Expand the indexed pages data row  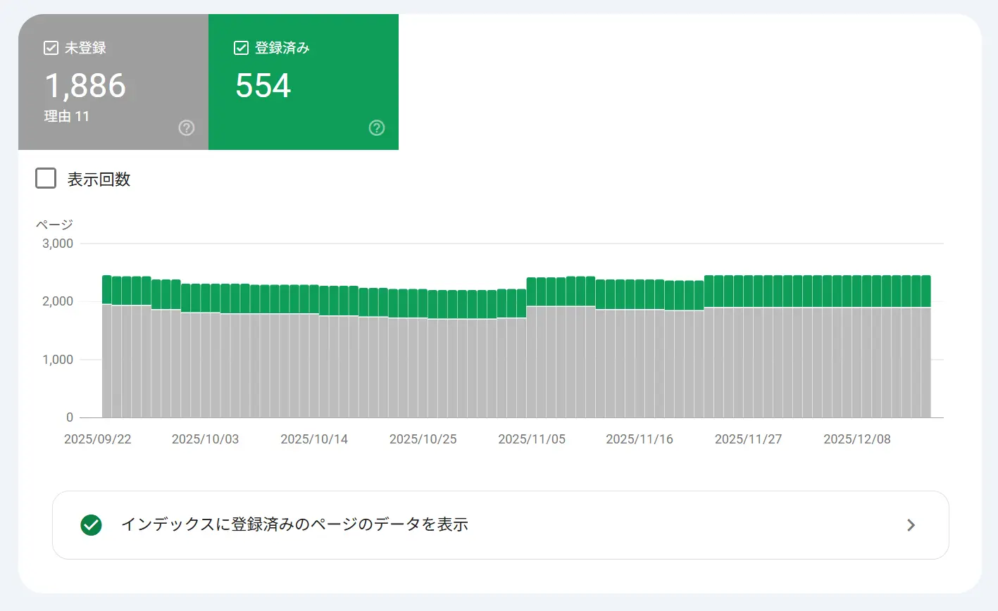click(500, 524)
